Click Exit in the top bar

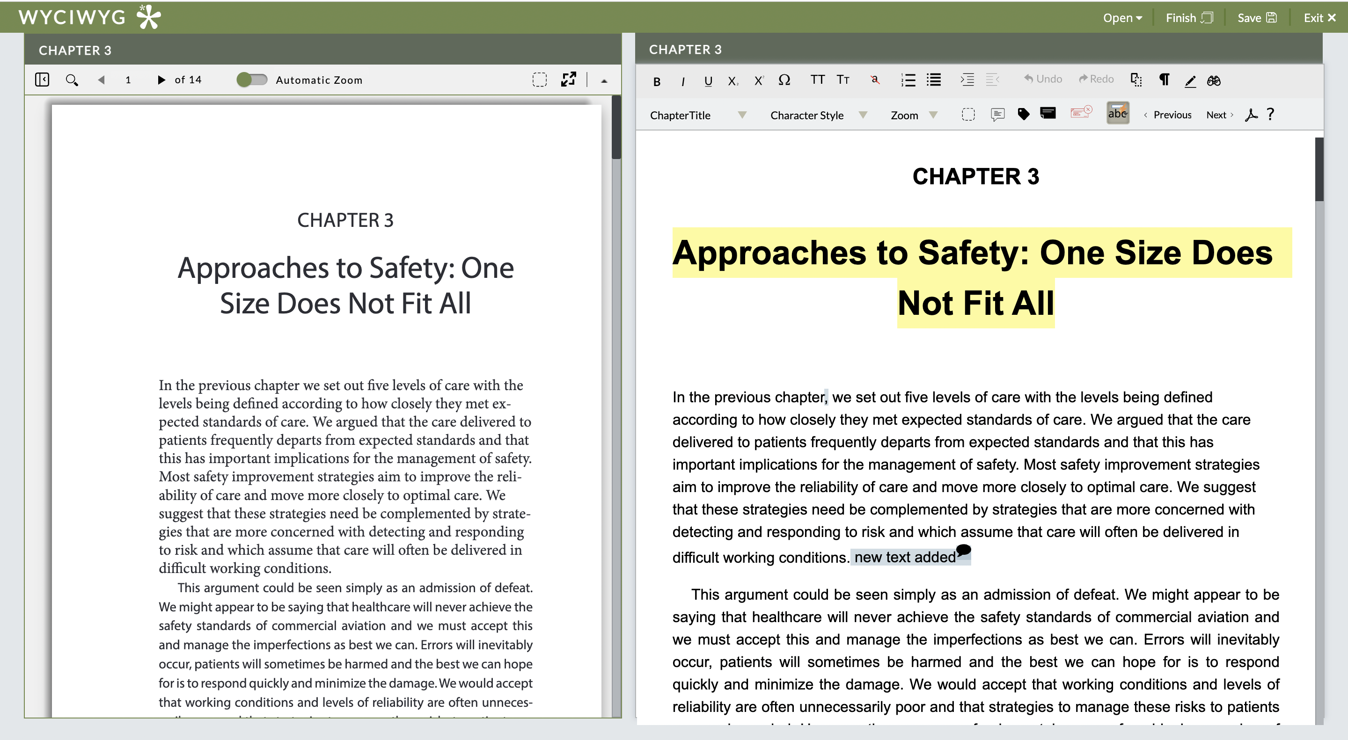1320,18
